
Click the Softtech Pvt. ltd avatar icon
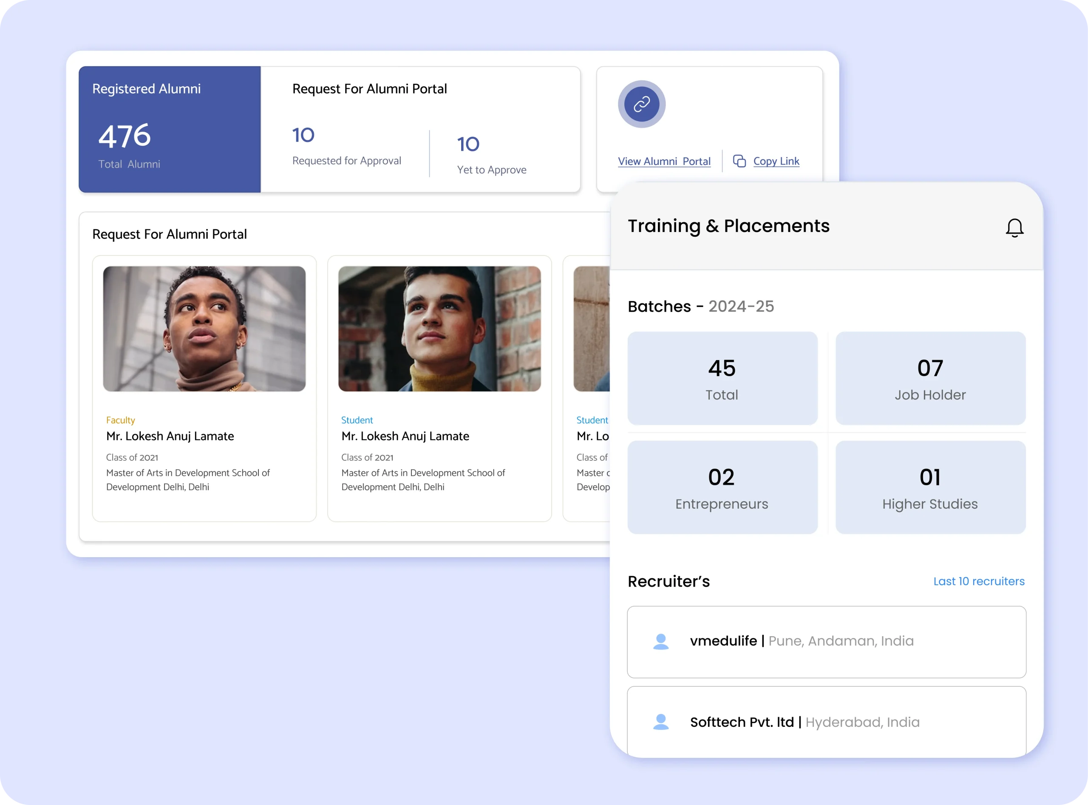(660, 722)
